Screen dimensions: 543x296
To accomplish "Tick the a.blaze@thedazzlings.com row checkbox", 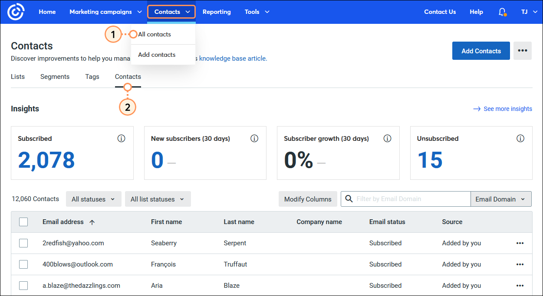I will 23,286.
